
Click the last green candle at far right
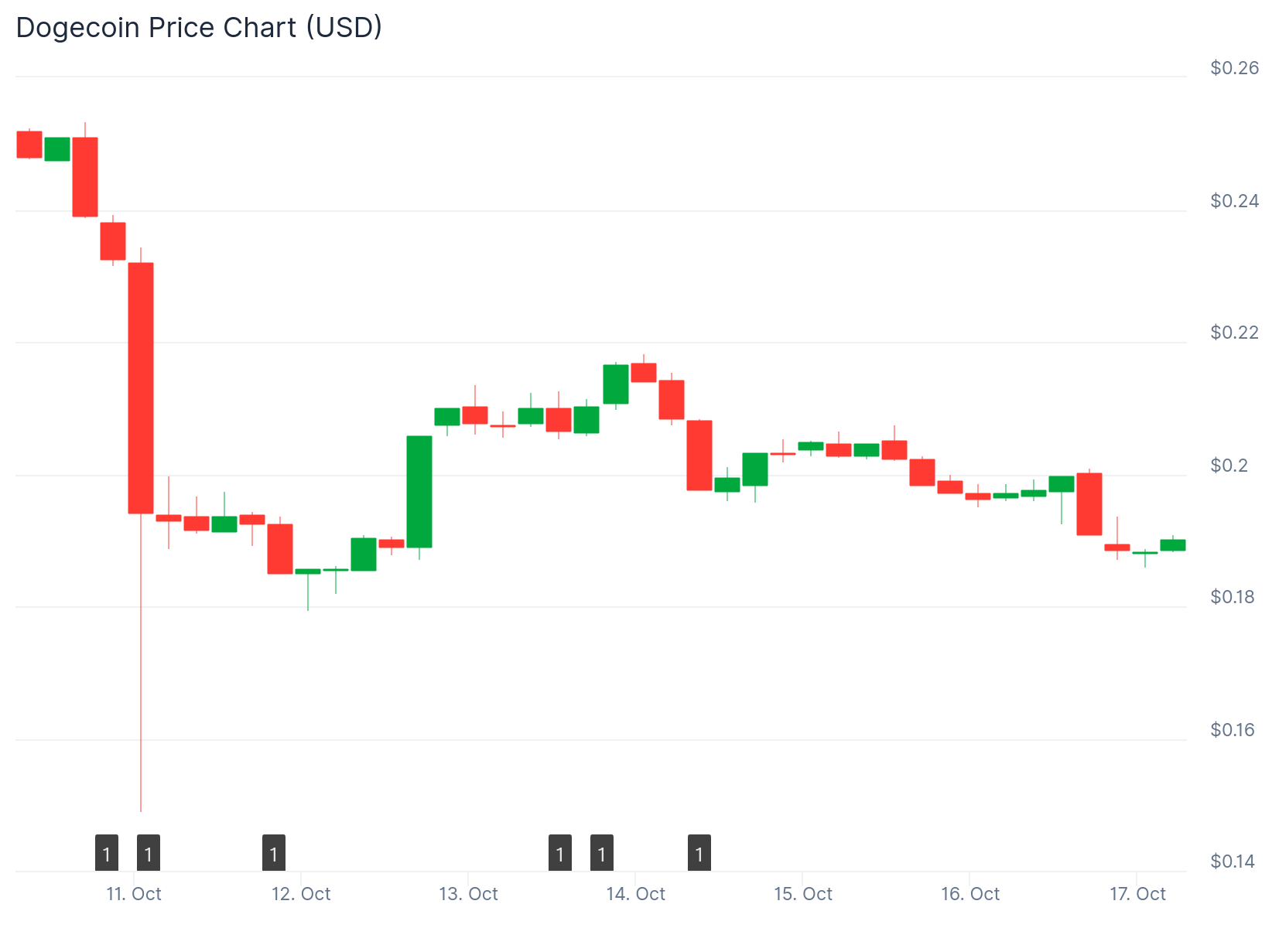1173,545
